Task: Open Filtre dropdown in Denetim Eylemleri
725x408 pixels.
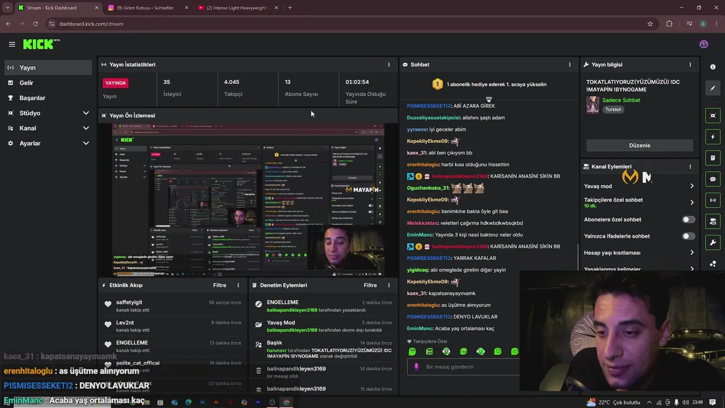Action: pyautogui.click(x=370, y=285)
